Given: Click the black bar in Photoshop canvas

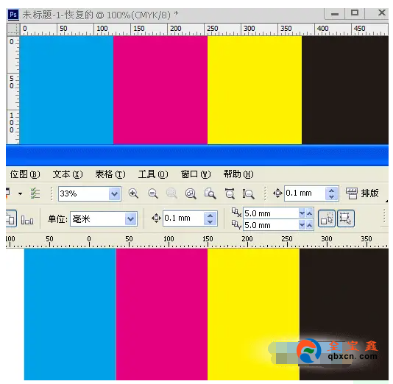Looking at the screenshot, I should 345,90.
